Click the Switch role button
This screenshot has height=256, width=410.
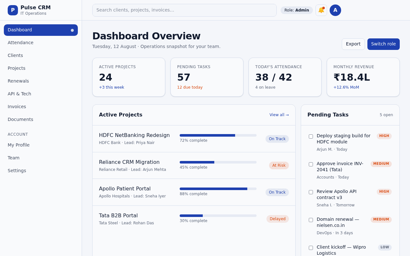click(383, 44)
